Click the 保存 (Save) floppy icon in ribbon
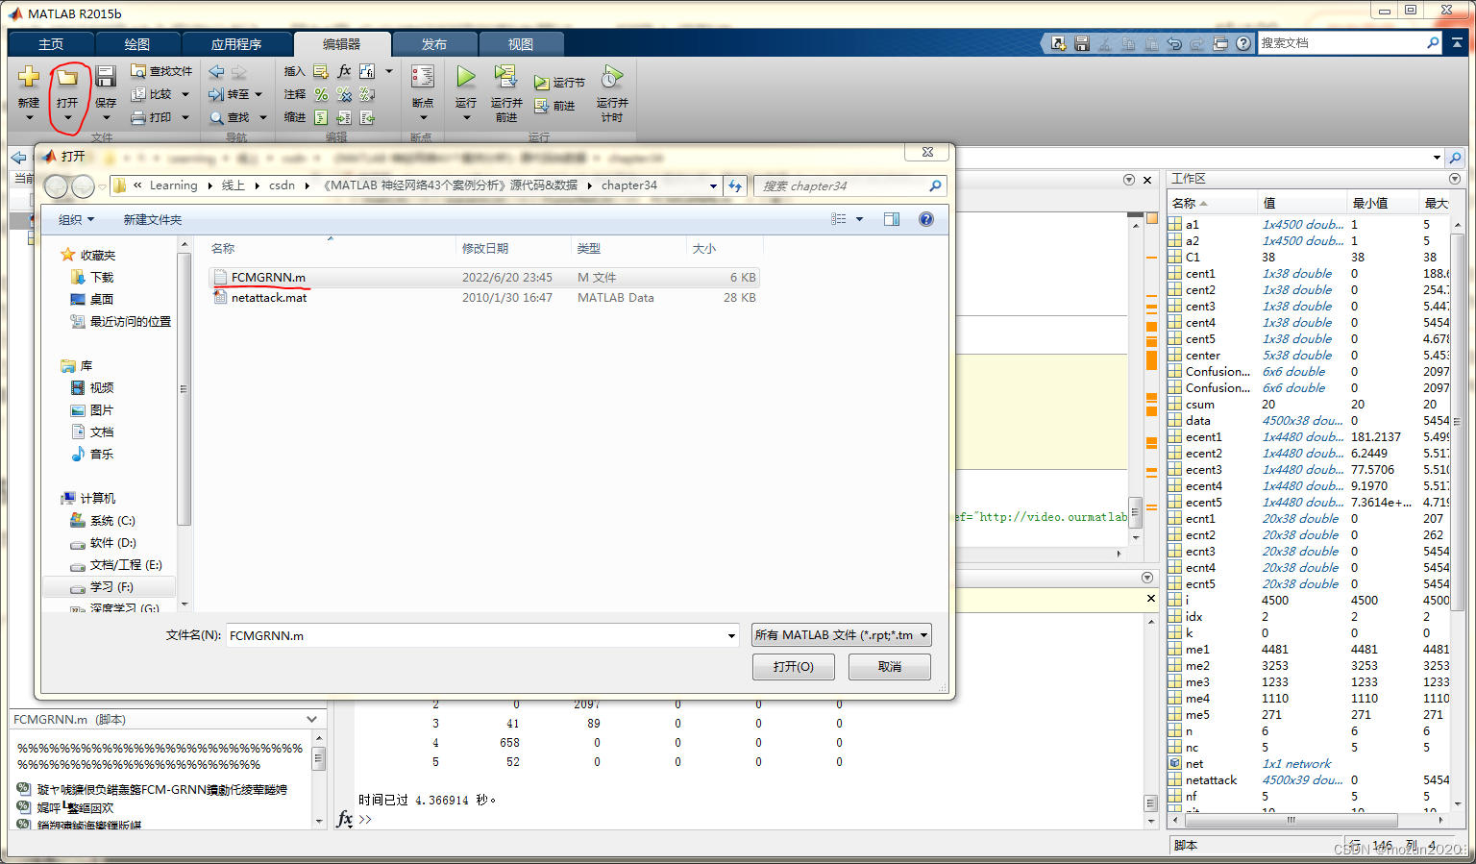 point(106,77)
